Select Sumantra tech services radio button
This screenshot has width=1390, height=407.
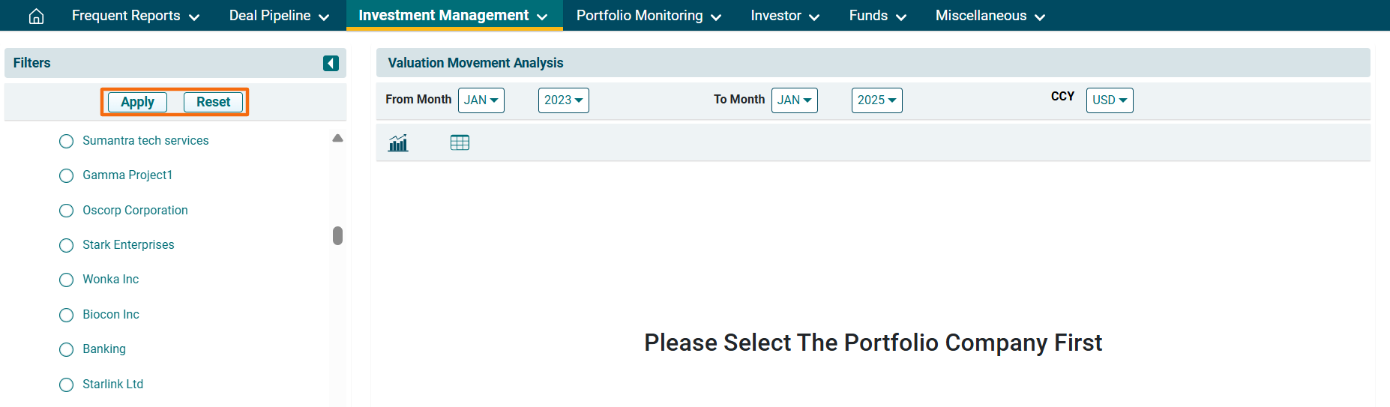(x=67, y=141)
